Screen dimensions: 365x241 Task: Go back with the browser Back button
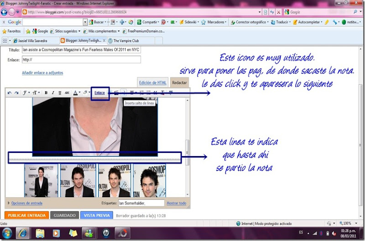pos(4,12)
